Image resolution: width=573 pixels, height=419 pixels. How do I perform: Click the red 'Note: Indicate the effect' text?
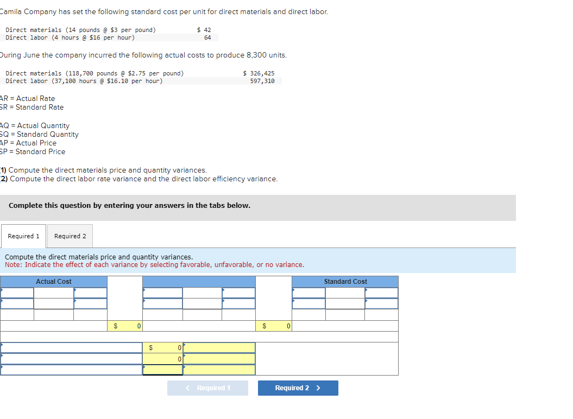(155, 265)
